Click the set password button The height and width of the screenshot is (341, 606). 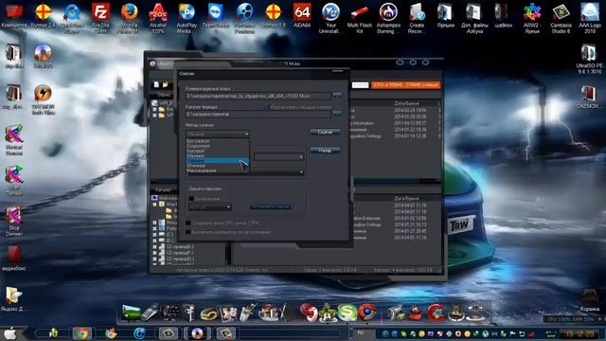click(270, 206)
